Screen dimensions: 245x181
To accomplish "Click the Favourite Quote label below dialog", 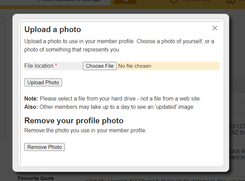I will pyautogui.click(x=36, y=178).
